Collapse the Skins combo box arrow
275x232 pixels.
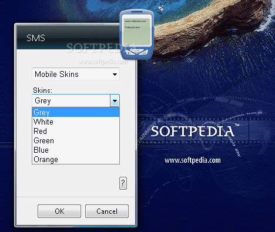point(115,101)
